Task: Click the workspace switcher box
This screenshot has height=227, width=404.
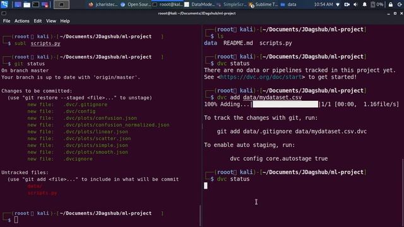Action: coord(61,4)
